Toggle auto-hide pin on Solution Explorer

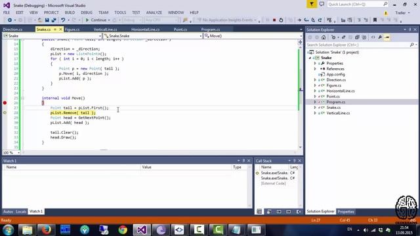(x=409, y=29)
